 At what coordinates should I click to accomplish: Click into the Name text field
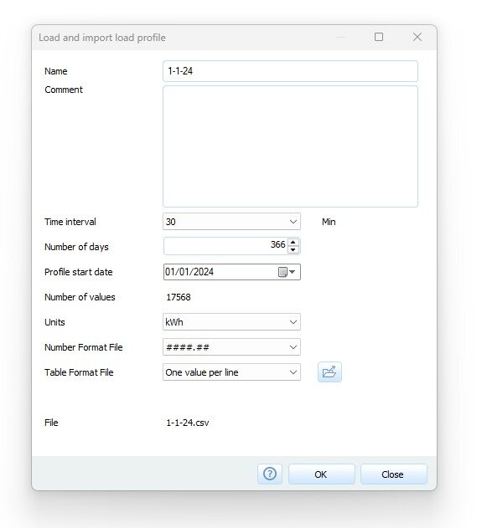pyautogui.click(x=290, y=71)
